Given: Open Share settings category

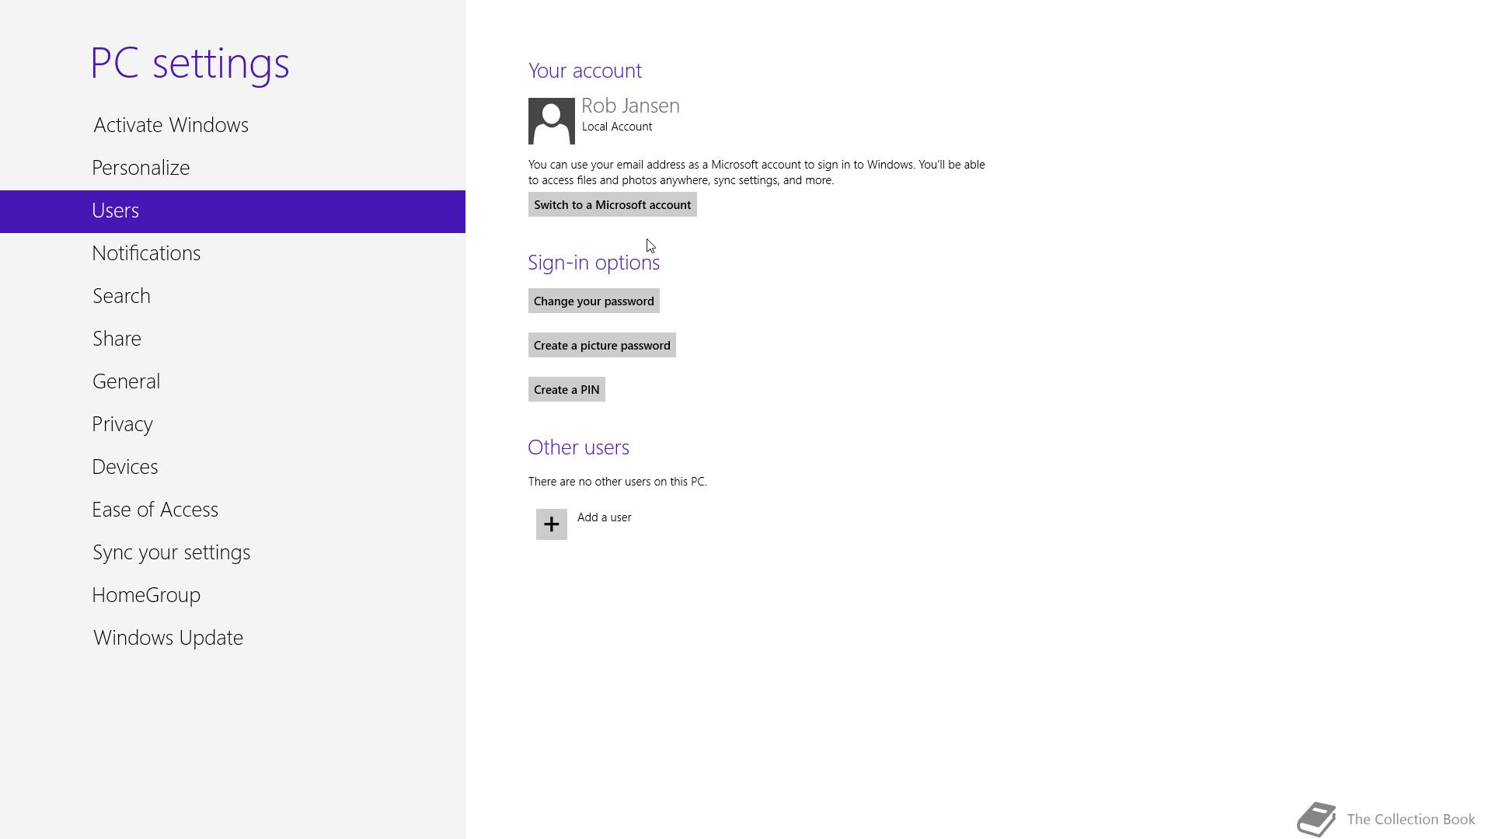Looking at the screenshot, I should point(232,339).
